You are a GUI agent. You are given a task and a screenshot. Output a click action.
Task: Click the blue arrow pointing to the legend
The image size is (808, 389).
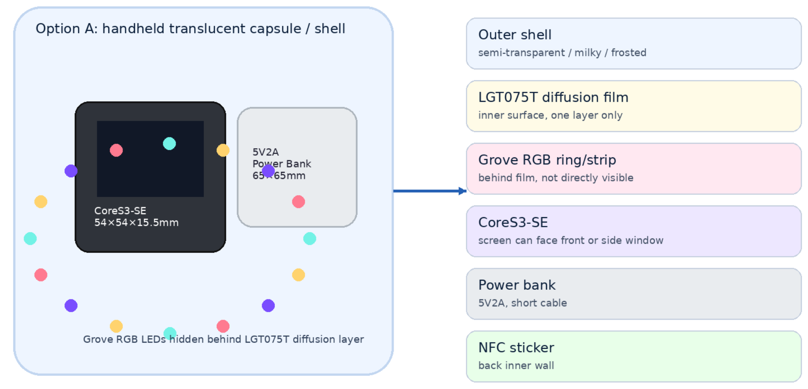pyautogui.click(x=430, y=191)
